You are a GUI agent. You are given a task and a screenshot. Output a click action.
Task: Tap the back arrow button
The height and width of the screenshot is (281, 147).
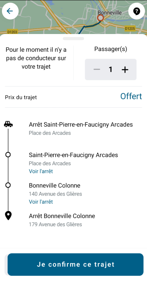point(10,11)
